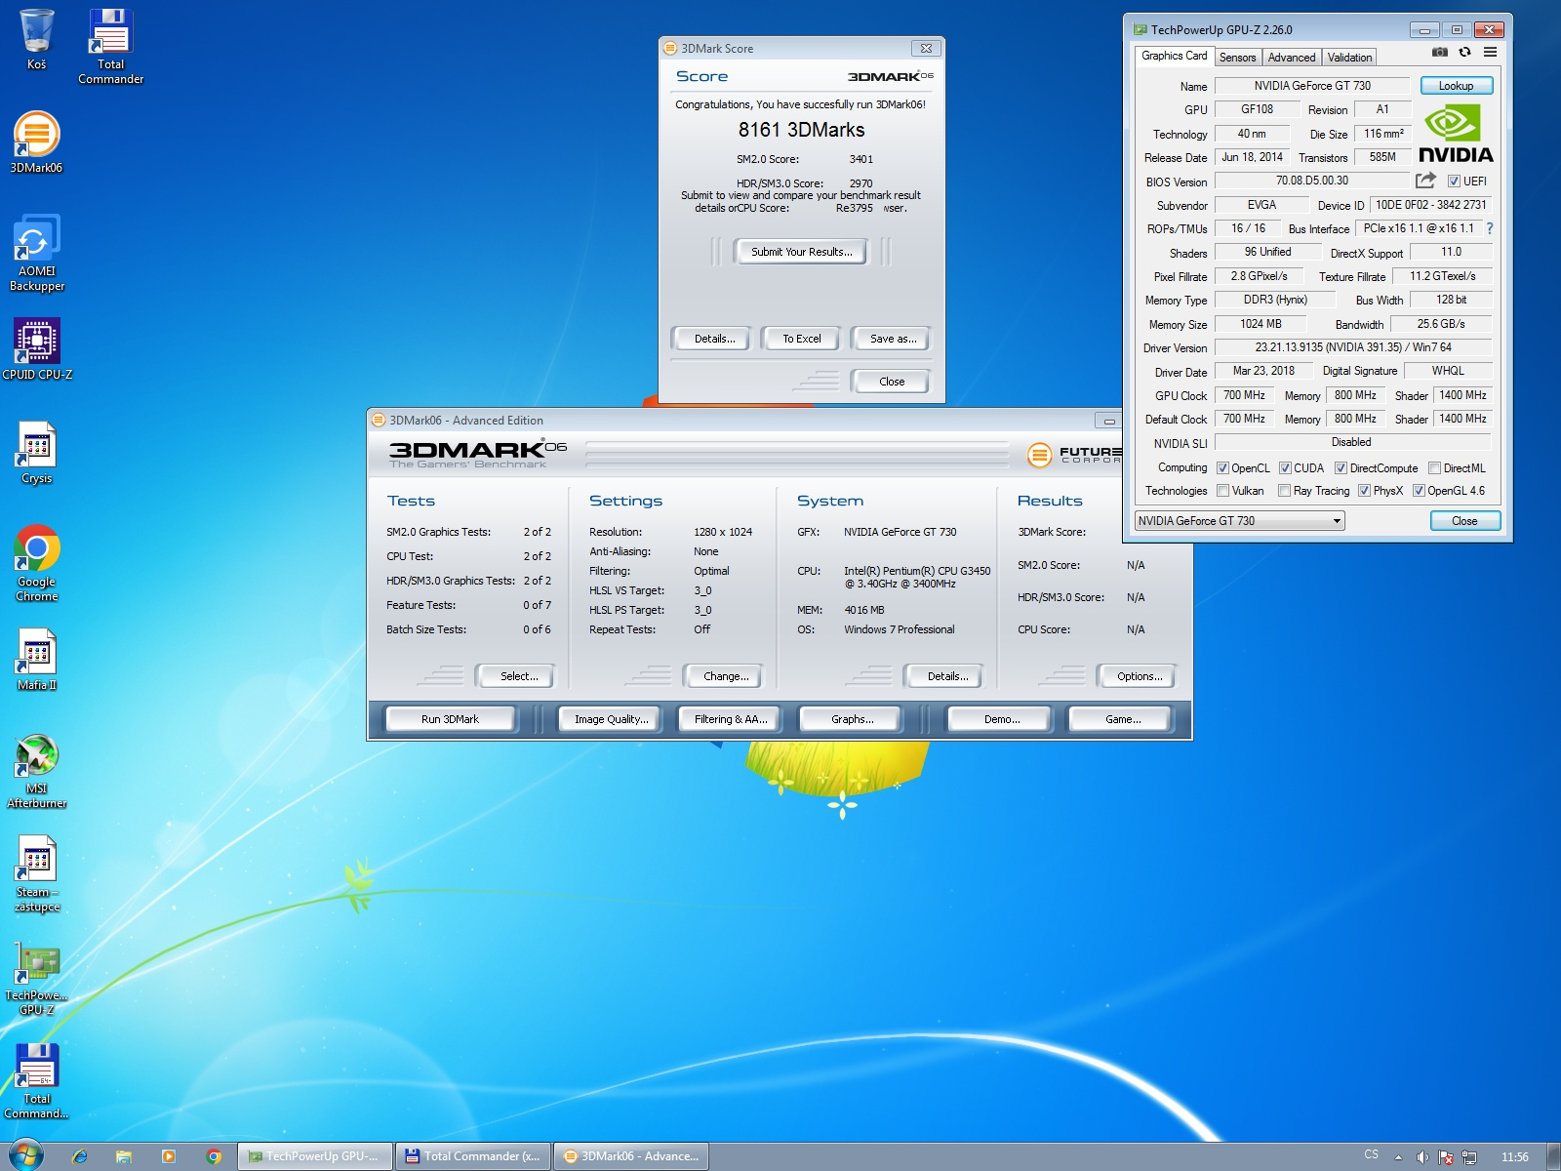
Task: Click the bus interface question mark
Action: (1489, 228)
